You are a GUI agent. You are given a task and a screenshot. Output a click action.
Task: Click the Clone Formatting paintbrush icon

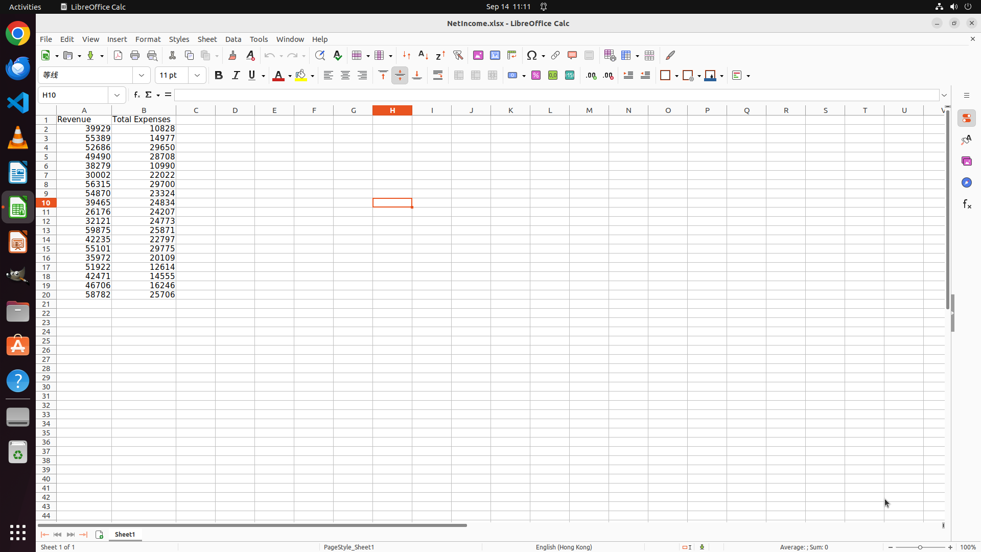tap(232, 55)
